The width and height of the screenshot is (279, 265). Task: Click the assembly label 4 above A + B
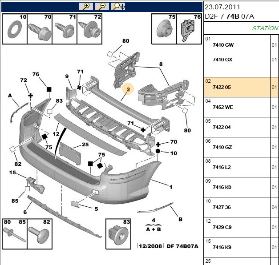(154, 221)
